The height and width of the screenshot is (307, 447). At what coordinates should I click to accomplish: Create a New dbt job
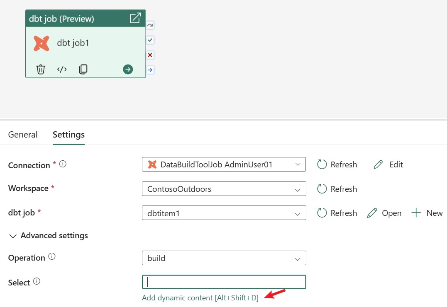[427, 213]
